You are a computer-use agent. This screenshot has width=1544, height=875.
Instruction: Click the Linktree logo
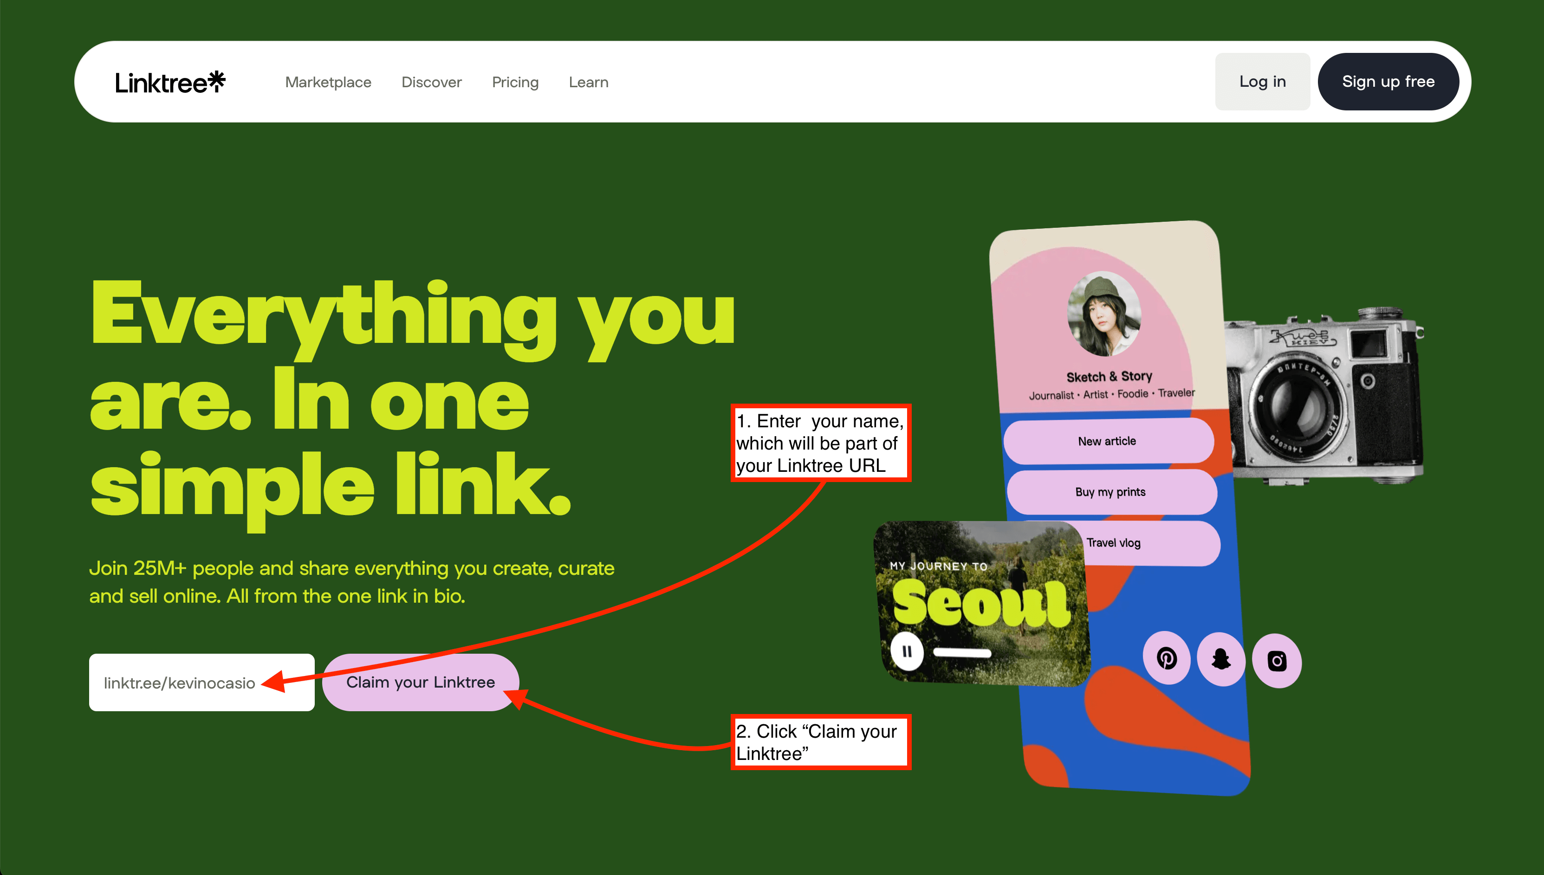pyautogui.click(x=169, y=82)
